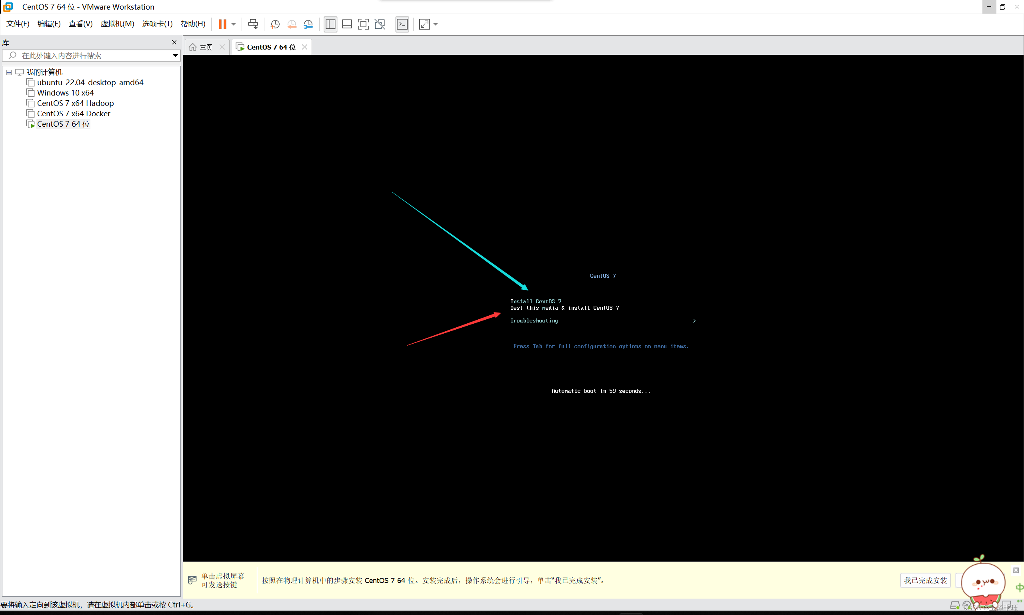Screen dimensions: 1024x615
Task: Select CentOS 7 x64 Hadoop in library
Action: [x=75, y=103]
